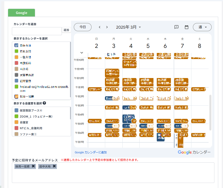Click the help icon beside 表示する会議室を選択
The height and width of the screenshot is (188, 223).
[44, 103]
